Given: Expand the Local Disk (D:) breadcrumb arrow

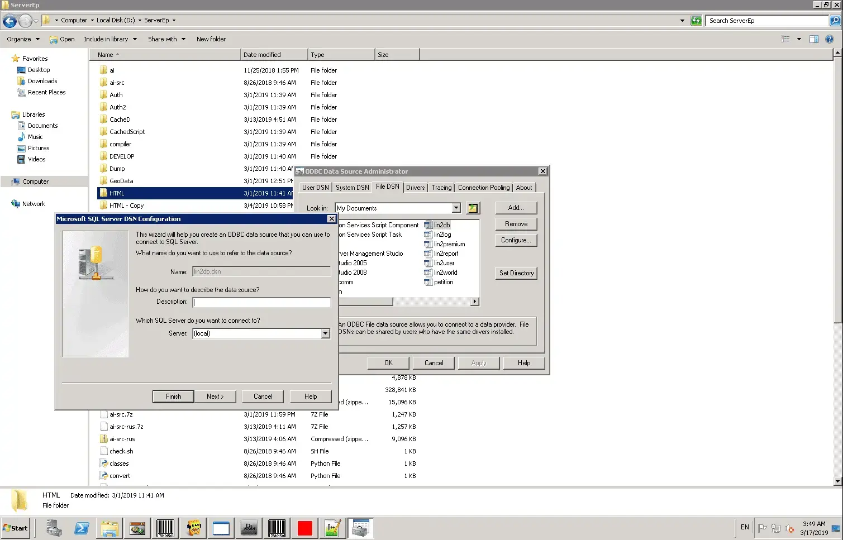Looking at the screenshot, I should pyautogui.click(x=140, y=21).
